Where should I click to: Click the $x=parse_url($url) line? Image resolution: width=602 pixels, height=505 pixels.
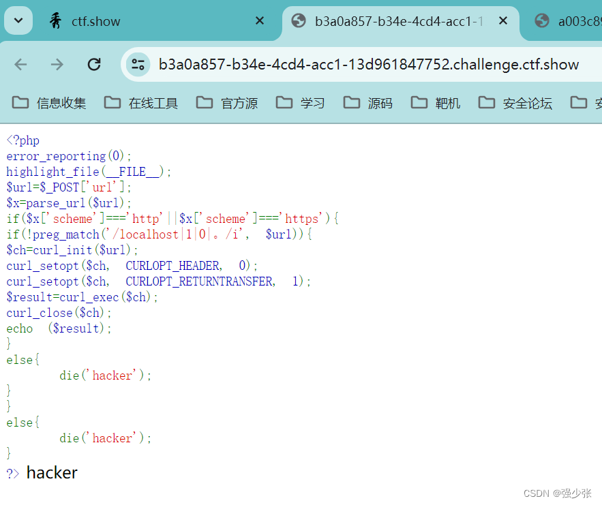pyautogui.click(x=69, y=203)
